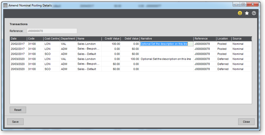The width and height of the screenshot is (265, 135).
Task: Click the empty narrative cell of the last row
Action: (x=166, y=69)
